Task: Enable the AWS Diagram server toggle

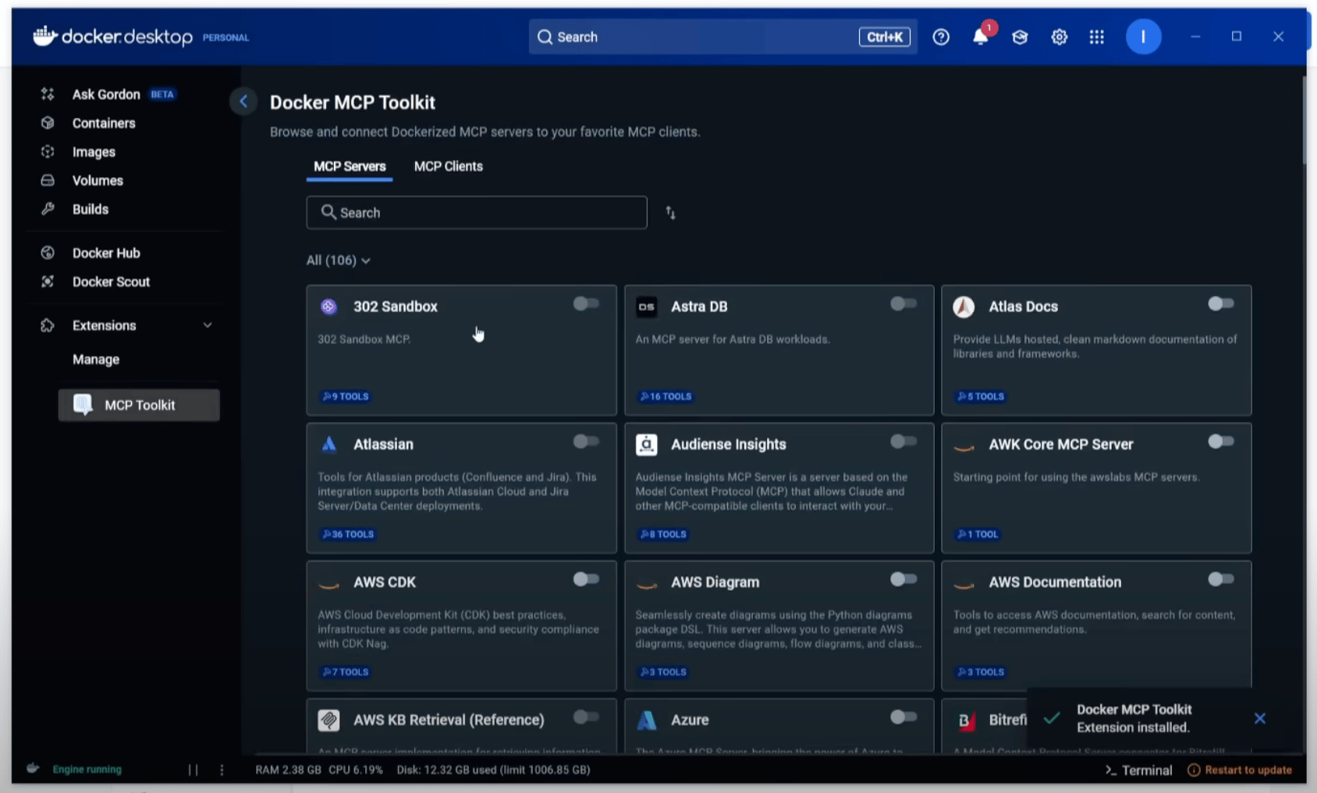Action: tap(903, 579)
